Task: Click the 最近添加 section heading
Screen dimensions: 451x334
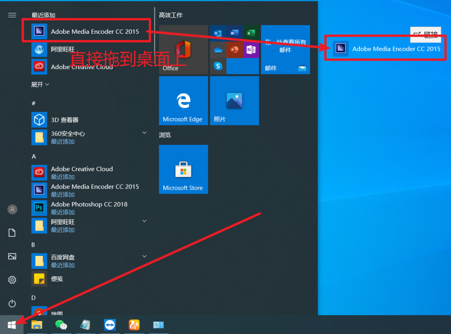Action: click(x=43, y=15)
